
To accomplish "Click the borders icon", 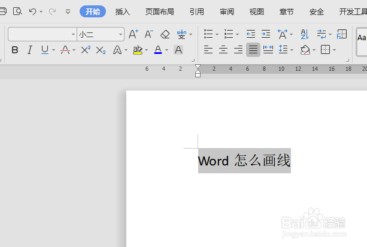I will click(325, 50).
